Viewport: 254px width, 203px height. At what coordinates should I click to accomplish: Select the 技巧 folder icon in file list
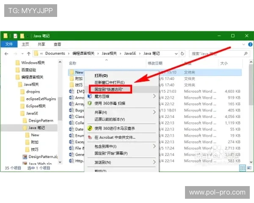72,85
